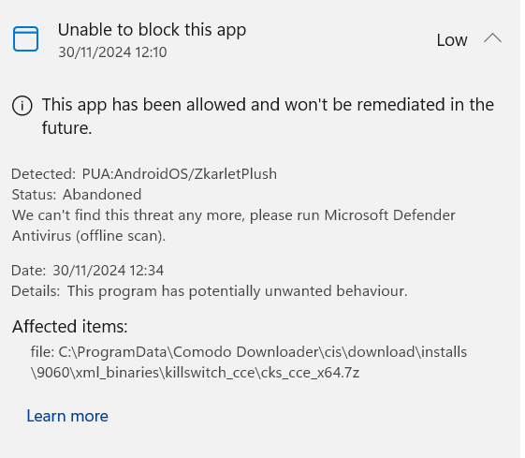Click the blue app window icon

pos(26,39)
